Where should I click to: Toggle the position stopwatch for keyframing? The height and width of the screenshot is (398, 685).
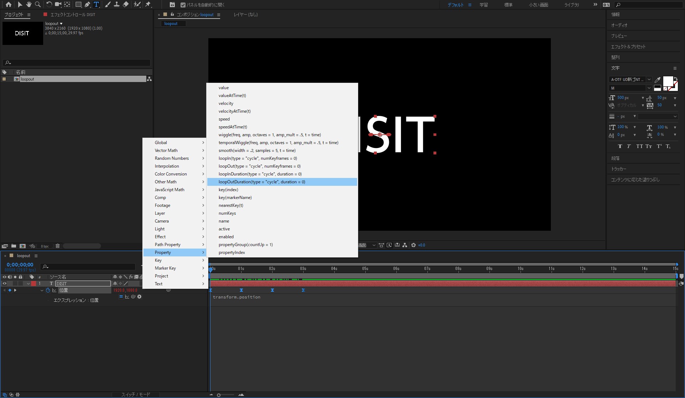pyautogui.click(x=48, y=290)
